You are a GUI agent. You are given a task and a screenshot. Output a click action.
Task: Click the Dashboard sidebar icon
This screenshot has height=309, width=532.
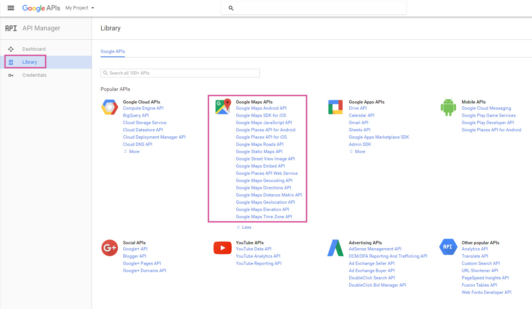11,49
